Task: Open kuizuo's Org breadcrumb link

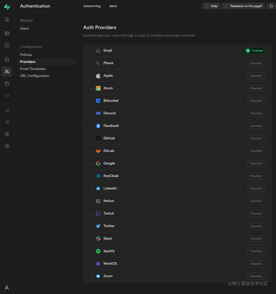Action: (92, 6)
